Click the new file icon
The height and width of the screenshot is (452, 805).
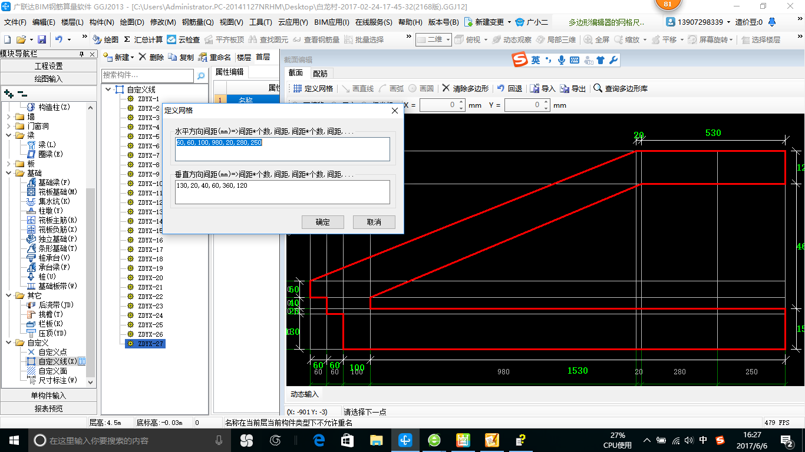[7, 39]
